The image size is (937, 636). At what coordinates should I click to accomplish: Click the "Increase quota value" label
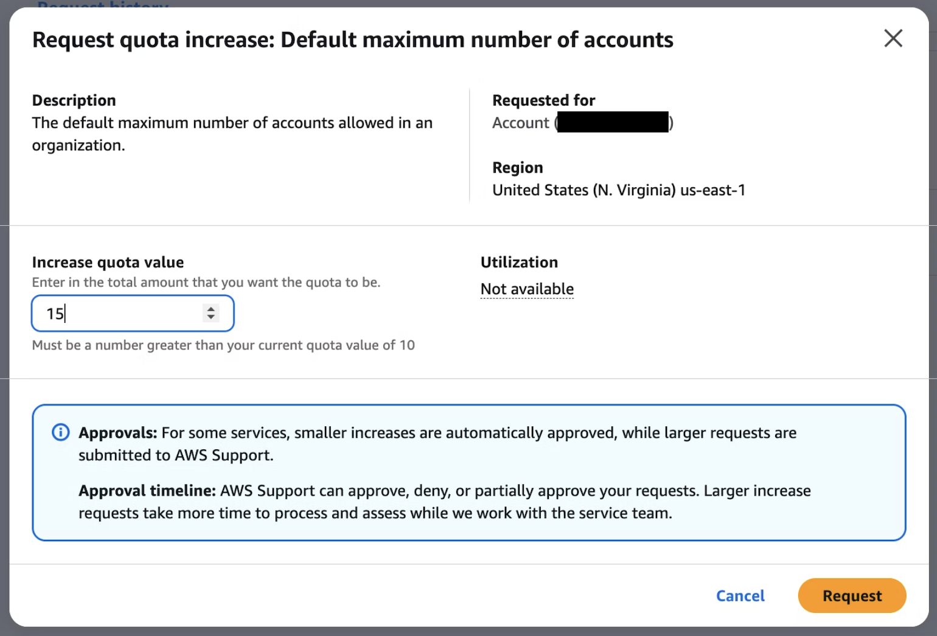[108, 263]
